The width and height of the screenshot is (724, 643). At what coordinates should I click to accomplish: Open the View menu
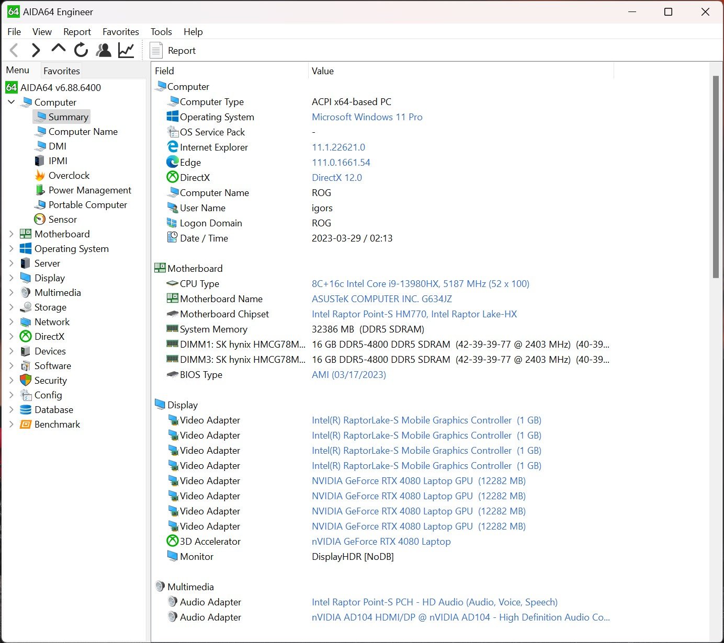(42, 32)
